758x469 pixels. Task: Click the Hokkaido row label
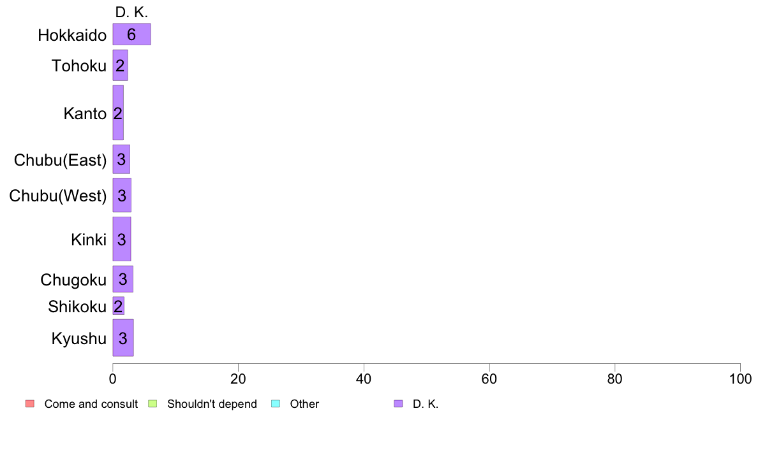click(72, 35)
